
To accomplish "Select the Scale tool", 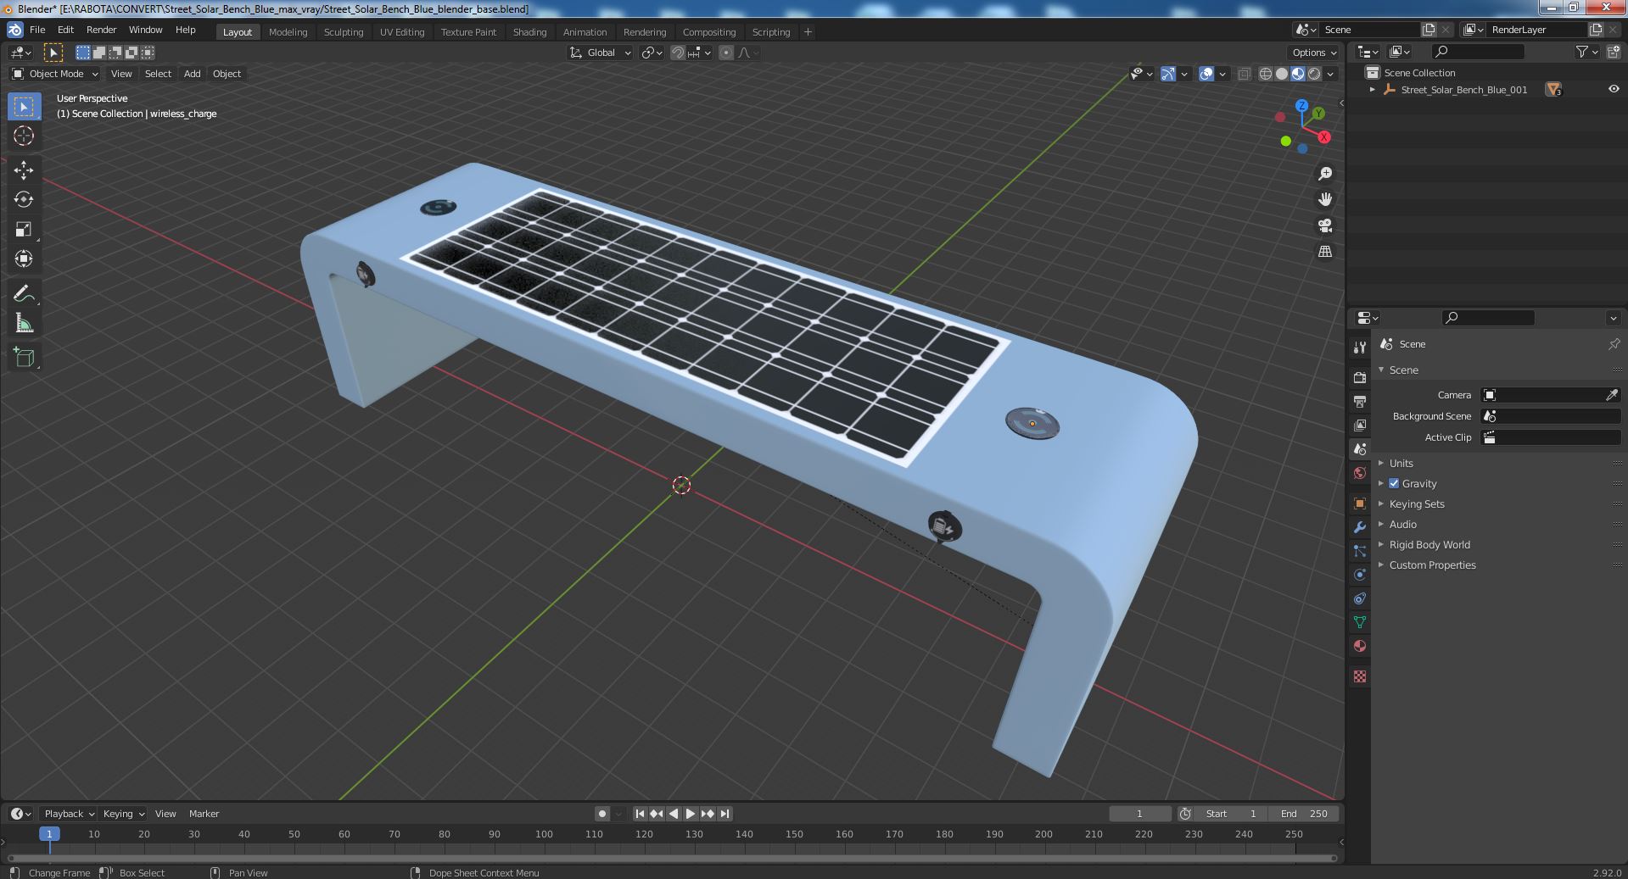I will (x=24, y=230).
